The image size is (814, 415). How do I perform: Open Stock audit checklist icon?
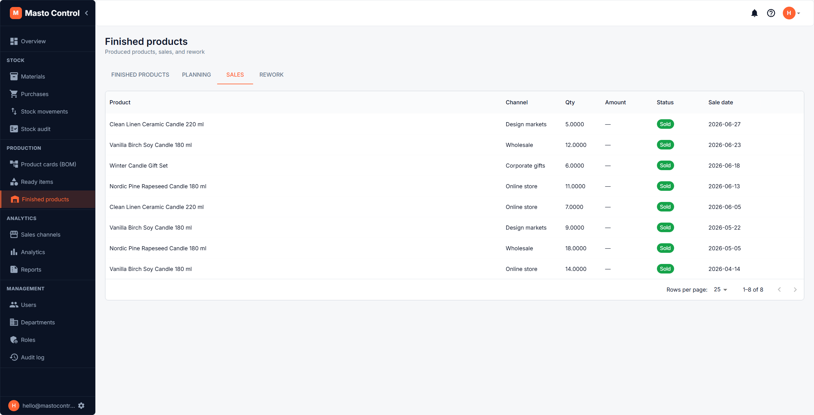click(x=14, y=129)
